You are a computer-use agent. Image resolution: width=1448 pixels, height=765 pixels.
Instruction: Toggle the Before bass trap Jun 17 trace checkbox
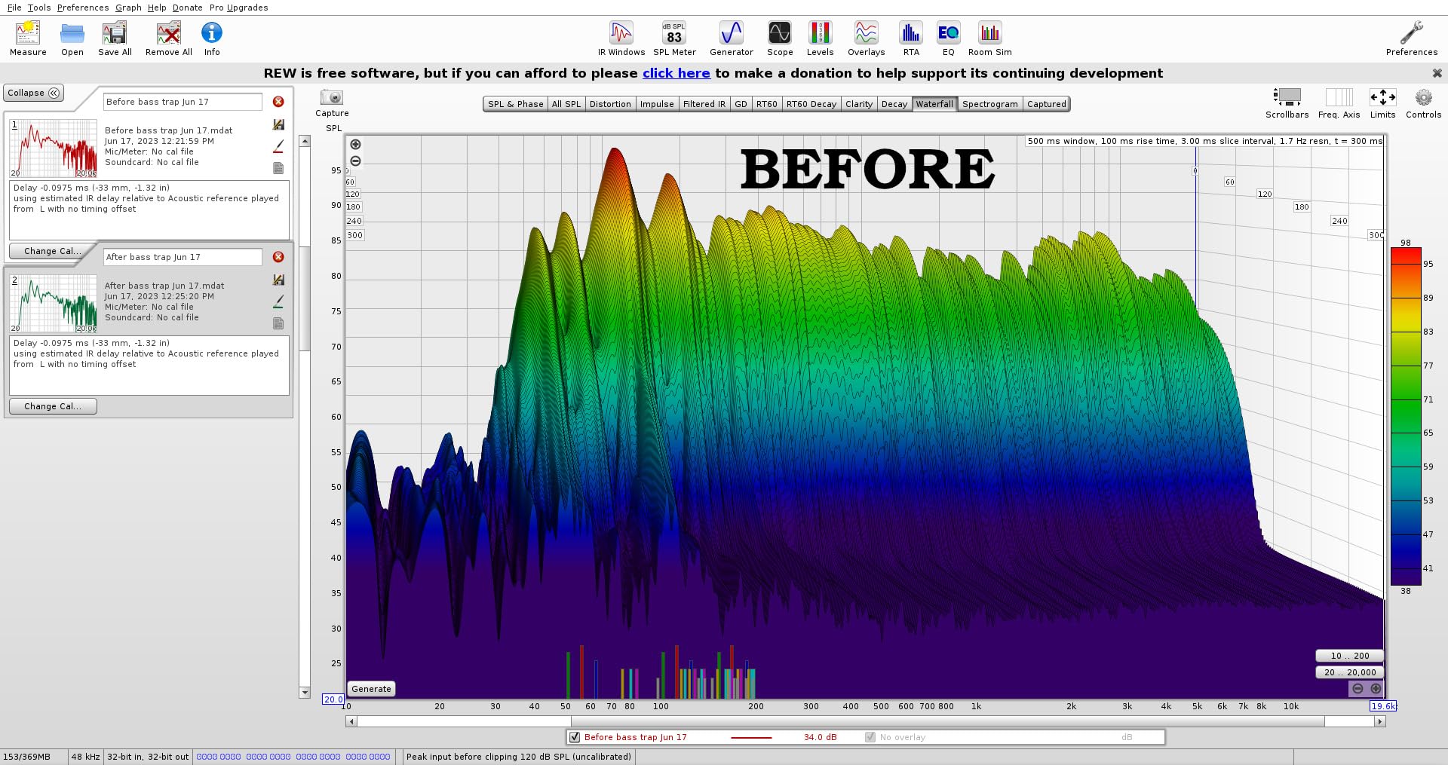point(575,737)
